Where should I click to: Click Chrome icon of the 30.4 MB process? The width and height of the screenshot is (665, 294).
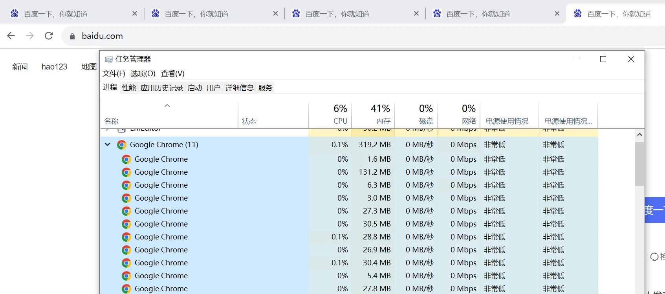[x=126, y=263]
